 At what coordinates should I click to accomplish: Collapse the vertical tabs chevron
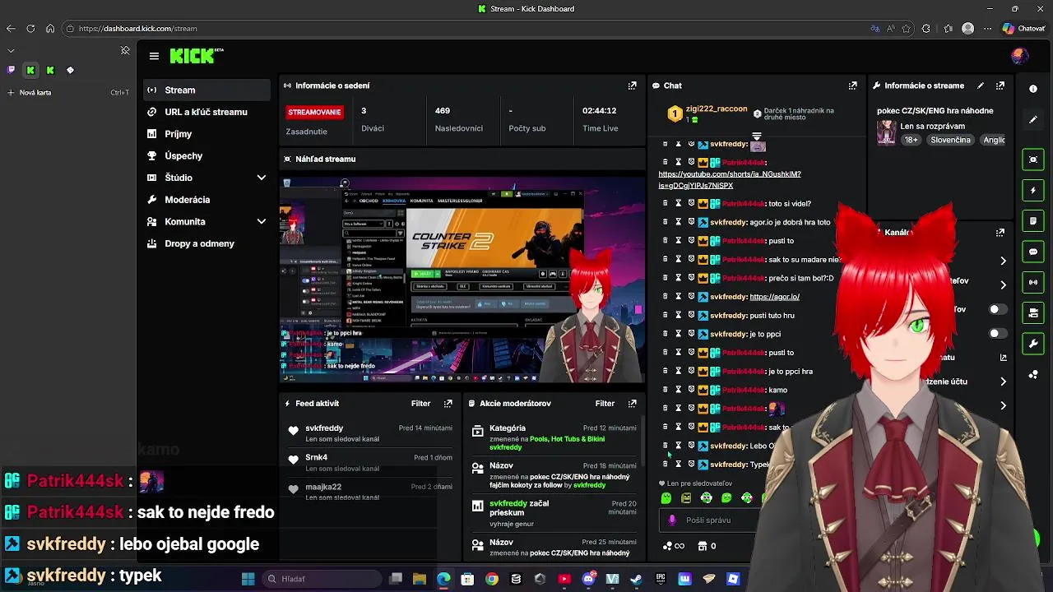click(10, 50)
